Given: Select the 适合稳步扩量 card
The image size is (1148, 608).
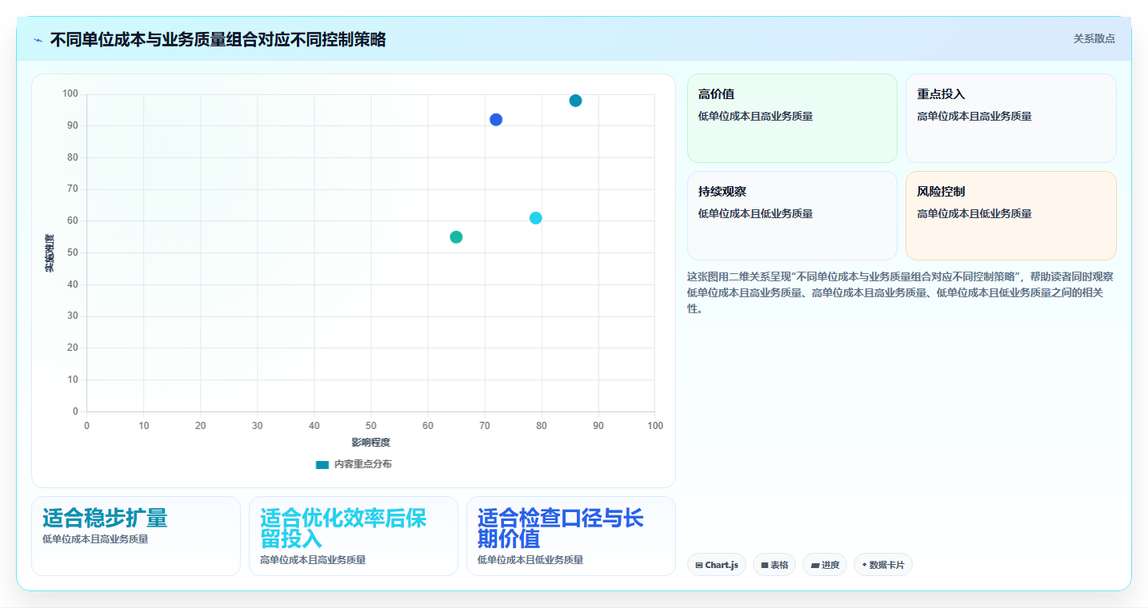Looking at the screenshot, I should (136, 536).
